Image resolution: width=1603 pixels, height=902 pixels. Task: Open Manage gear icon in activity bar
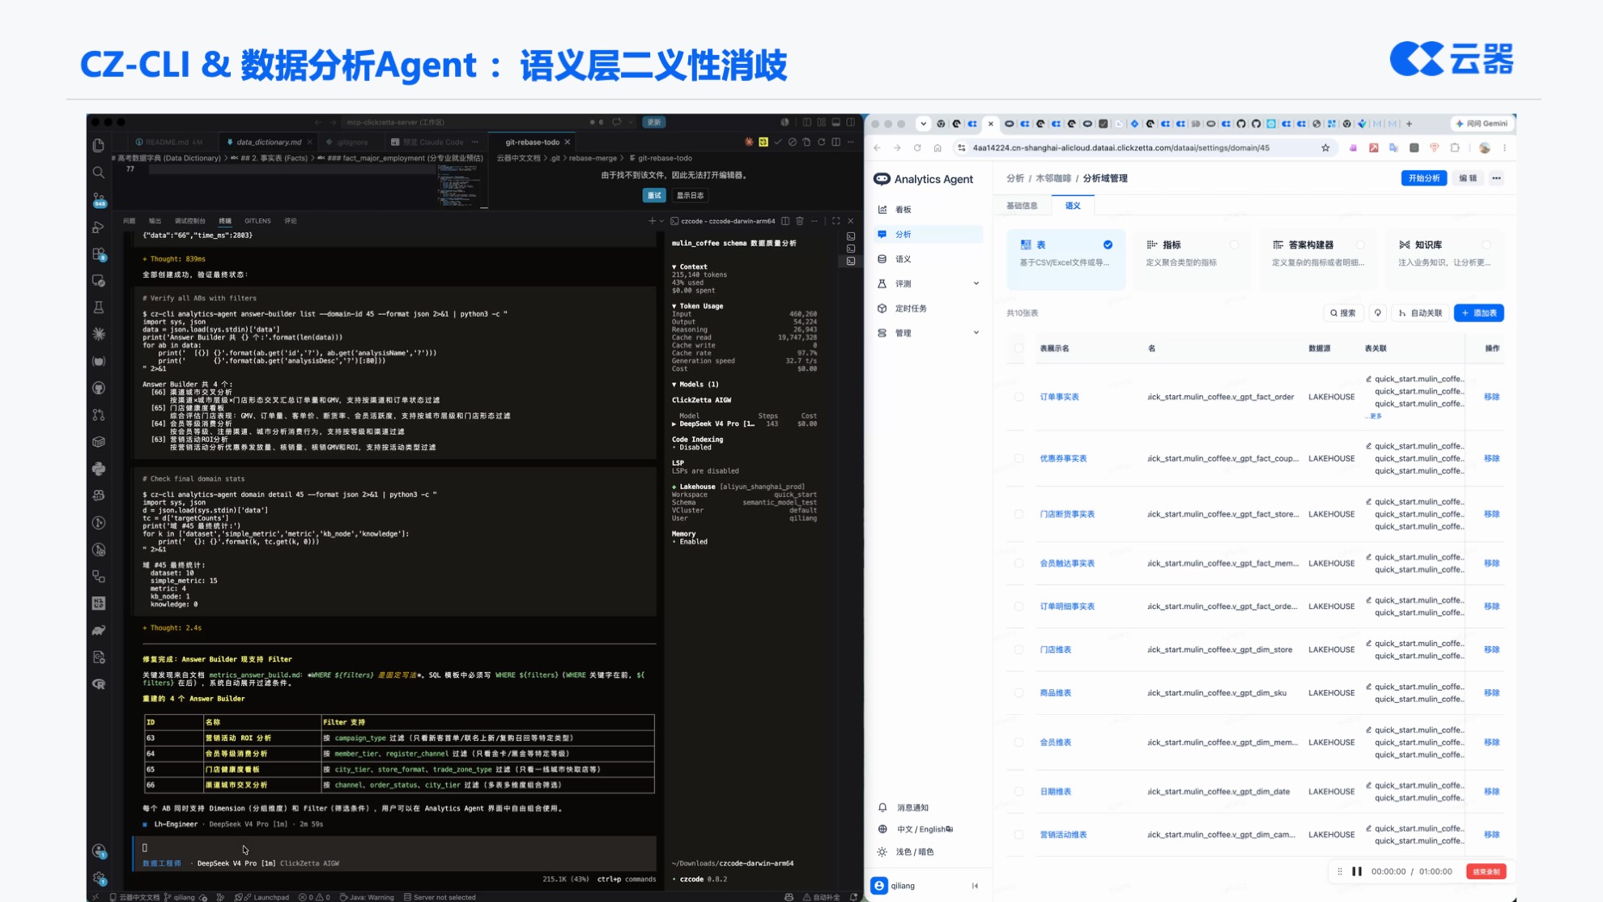(99, 878)
